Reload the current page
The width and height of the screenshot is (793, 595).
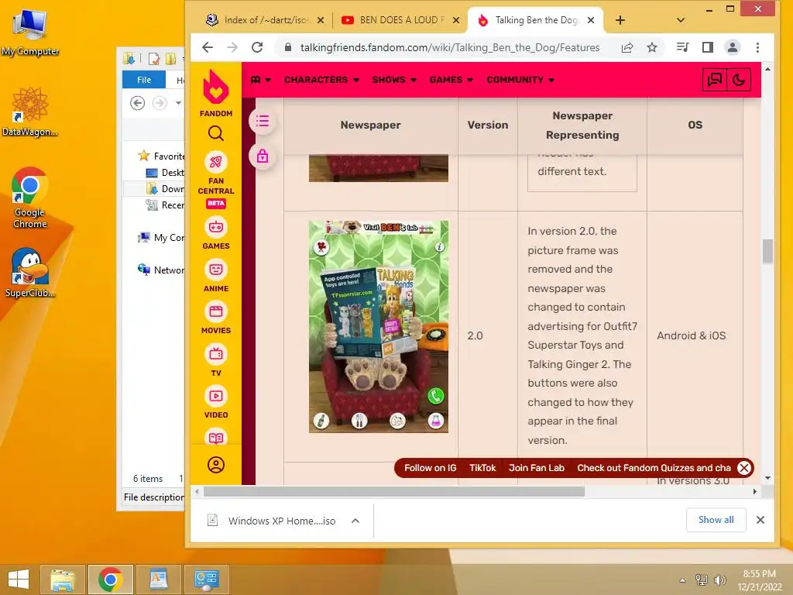pyautogui.click(x=257, y=47)
